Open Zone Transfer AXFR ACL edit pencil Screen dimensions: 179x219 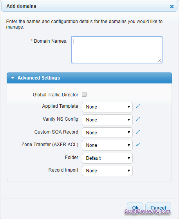coord(138,145)
